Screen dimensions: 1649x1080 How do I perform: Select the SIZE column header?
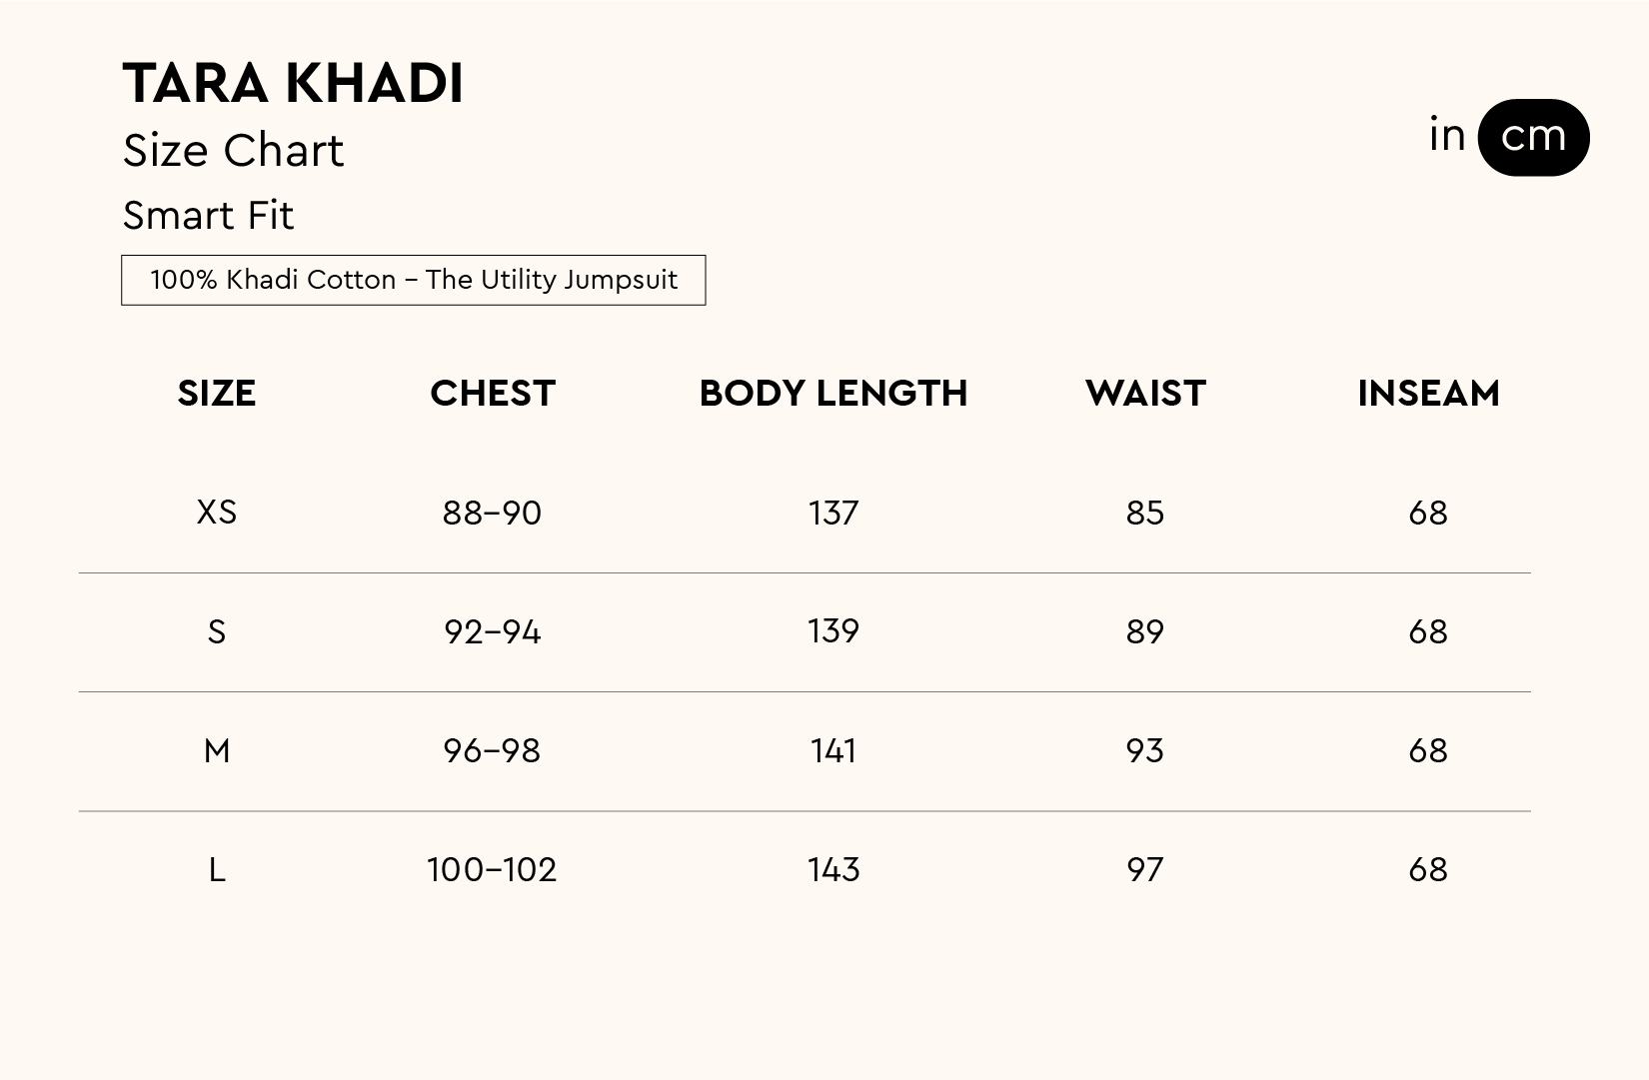(x=217, y=394)
